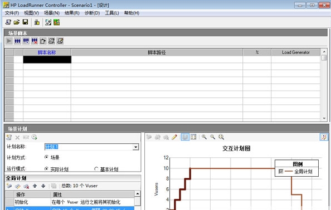Viewport: 331px width, 210px height.
Task: Delete the selected schedule action
Action: click(x=26, y=186)
